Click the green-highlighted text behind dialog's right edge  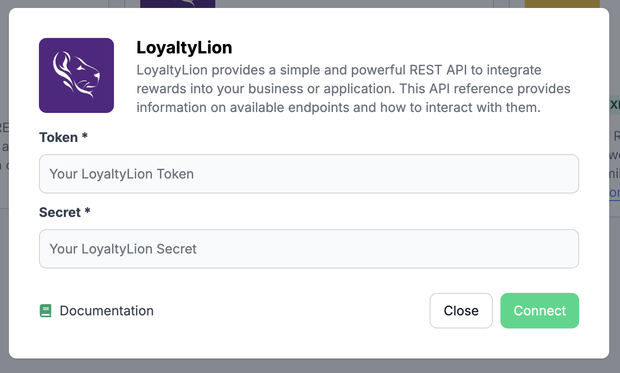[615, 104]
